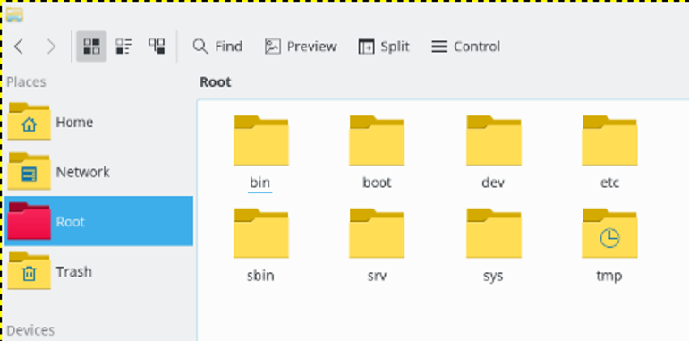689x341 pixels.
Task: Open the Find search tool
Action: pos(217,47)
